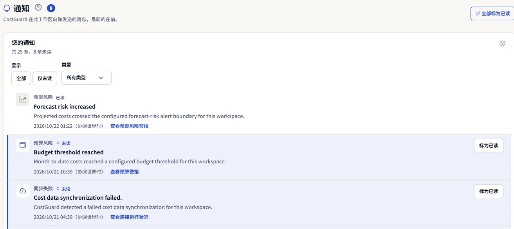
Task: Click the description starting "CostGuard detected a failed"
Action: coord(123,207)
